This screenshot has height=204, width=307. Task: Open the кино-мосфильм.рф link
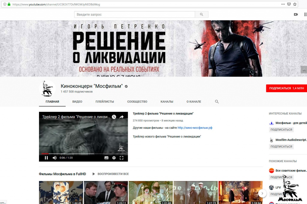tap(195, 128)
